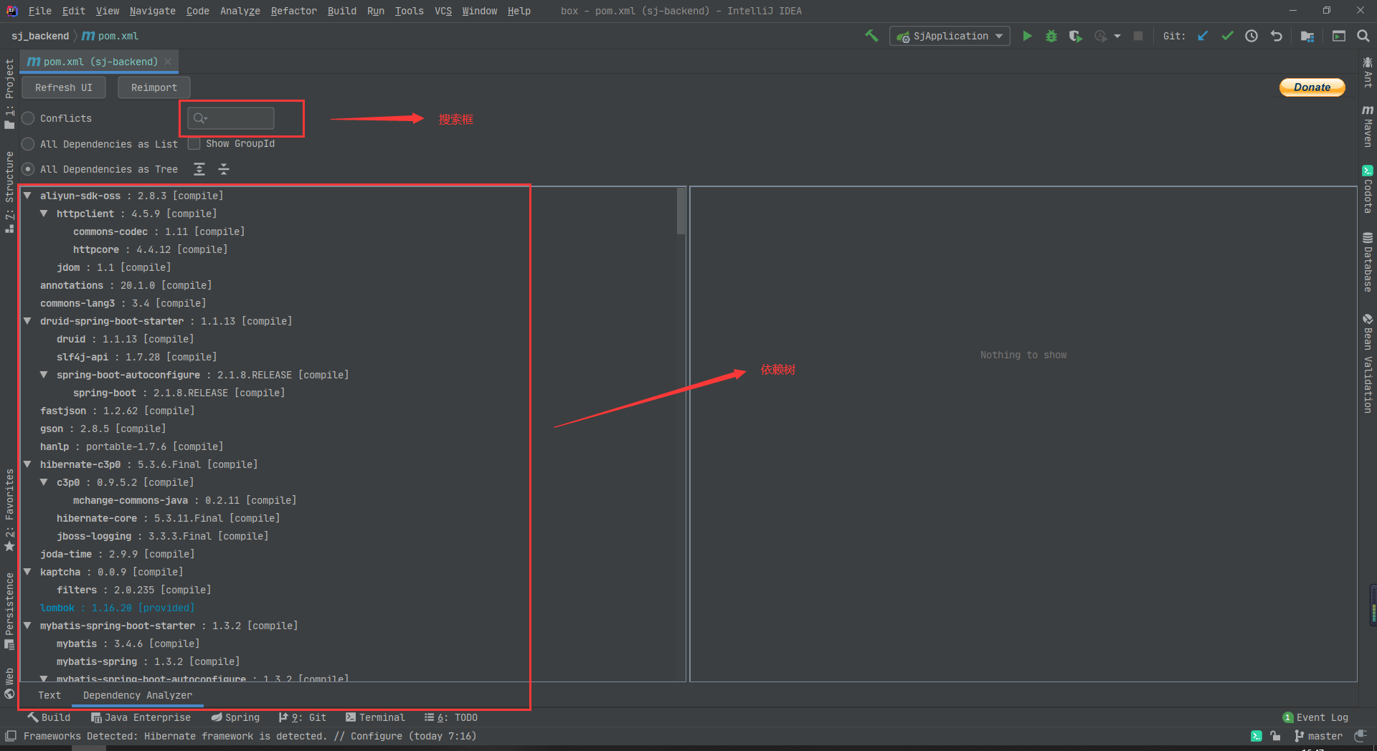Click the dependency tree vertical scrollbar

(x=681, y=211)
